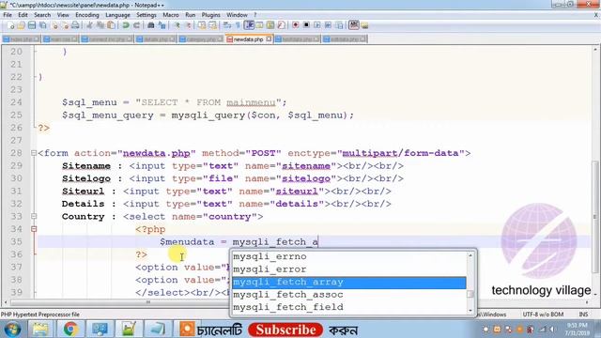Click the Redo toolbar icon
This screenshot has width=601, height=338.
tap(136, 25)
